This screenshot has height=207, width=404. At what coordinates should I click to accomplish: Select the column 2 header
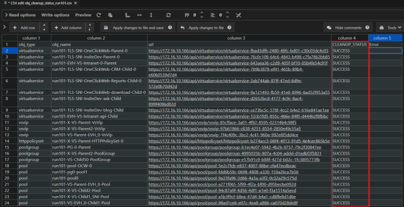99,38
